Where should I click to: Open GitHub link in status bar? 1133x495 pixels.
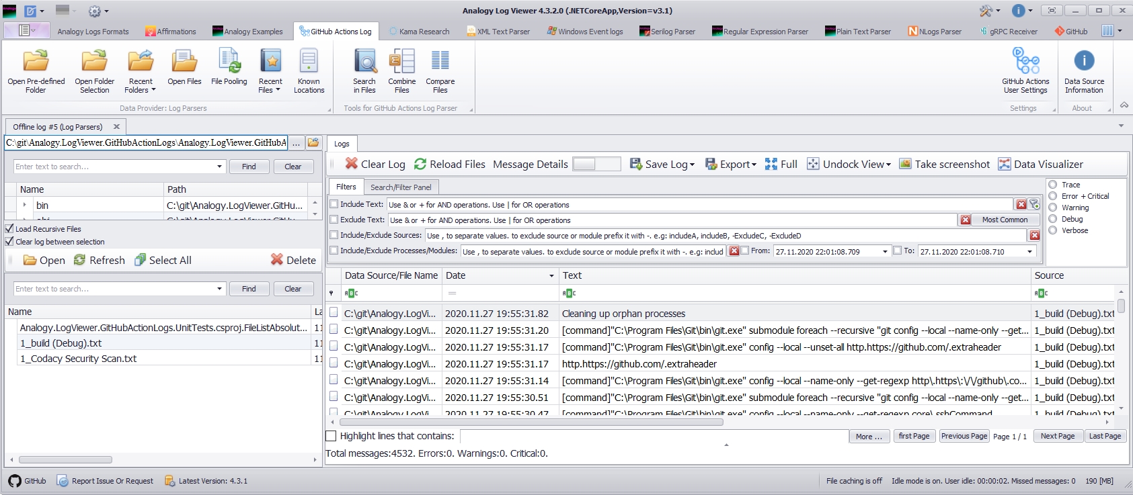(28, 481)
